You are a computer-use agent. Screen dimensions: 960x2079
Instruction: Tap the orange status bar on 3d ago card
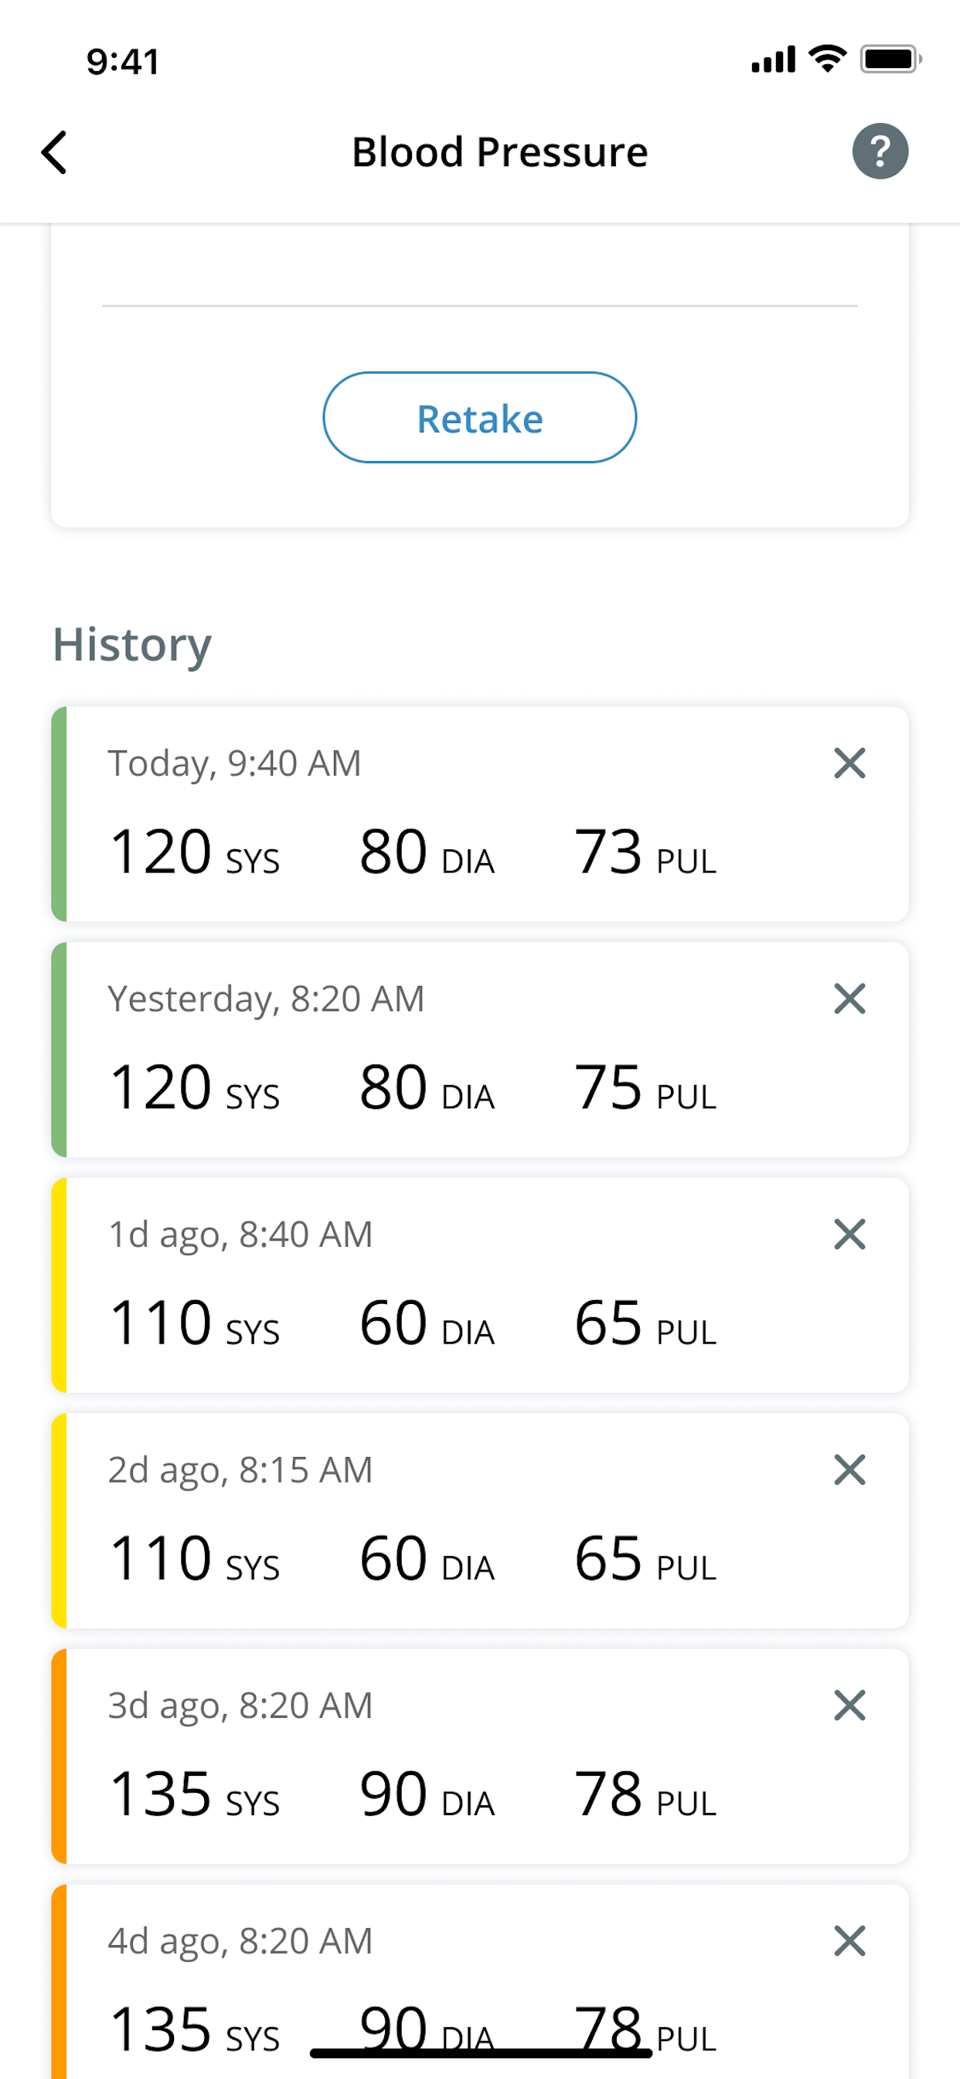pyautogui.click(x=59, y=1757)
